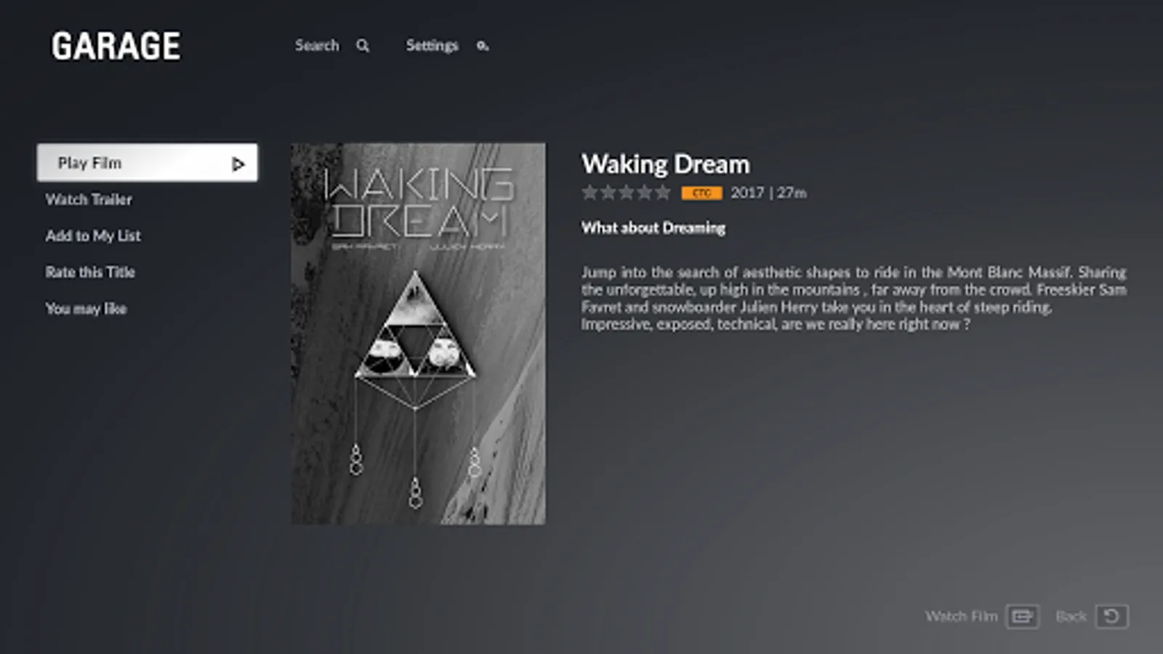Select the third rating star
The width and height of the screenshot is (1163, 654).
626,193
